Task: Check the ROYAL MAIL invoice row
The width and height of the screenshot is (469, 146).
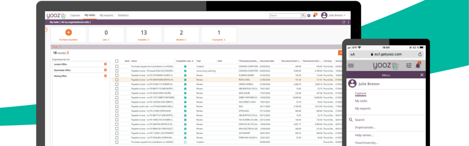Action: 117,80
